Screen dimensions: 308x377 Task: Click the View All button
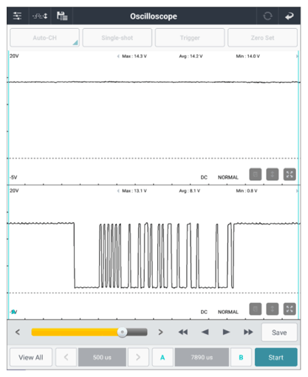click(x=31, y=357)
